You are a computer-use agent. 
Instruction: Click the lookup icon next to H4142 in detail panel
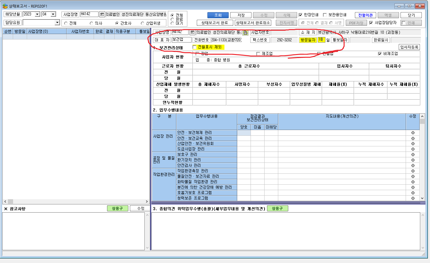pos(192,32)
